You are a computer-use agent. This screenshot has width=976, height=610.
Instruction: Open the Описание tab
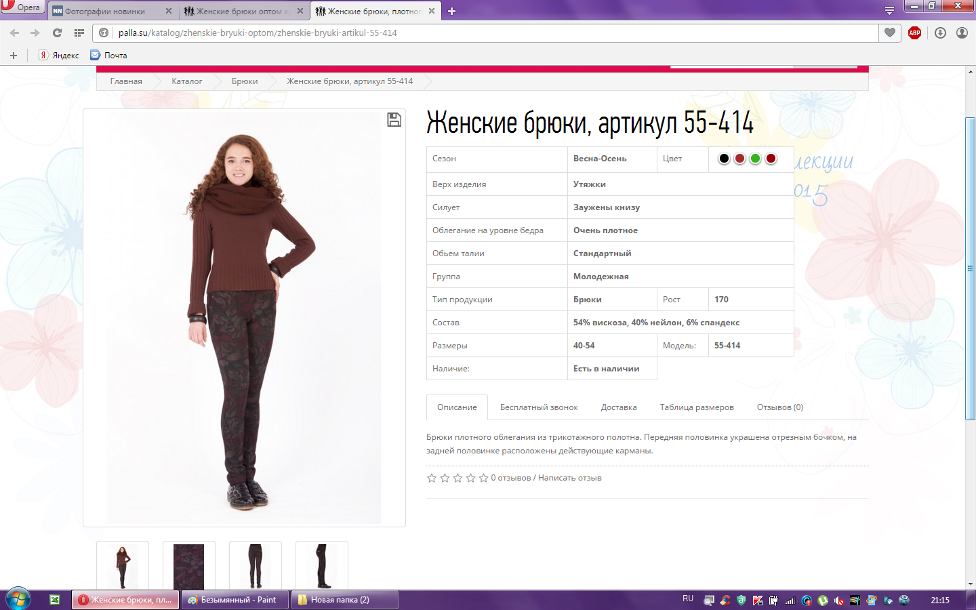(x=457, y=407)
